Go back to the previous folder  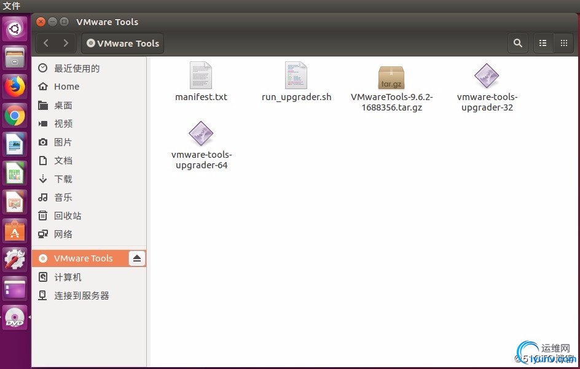point(46,43)
